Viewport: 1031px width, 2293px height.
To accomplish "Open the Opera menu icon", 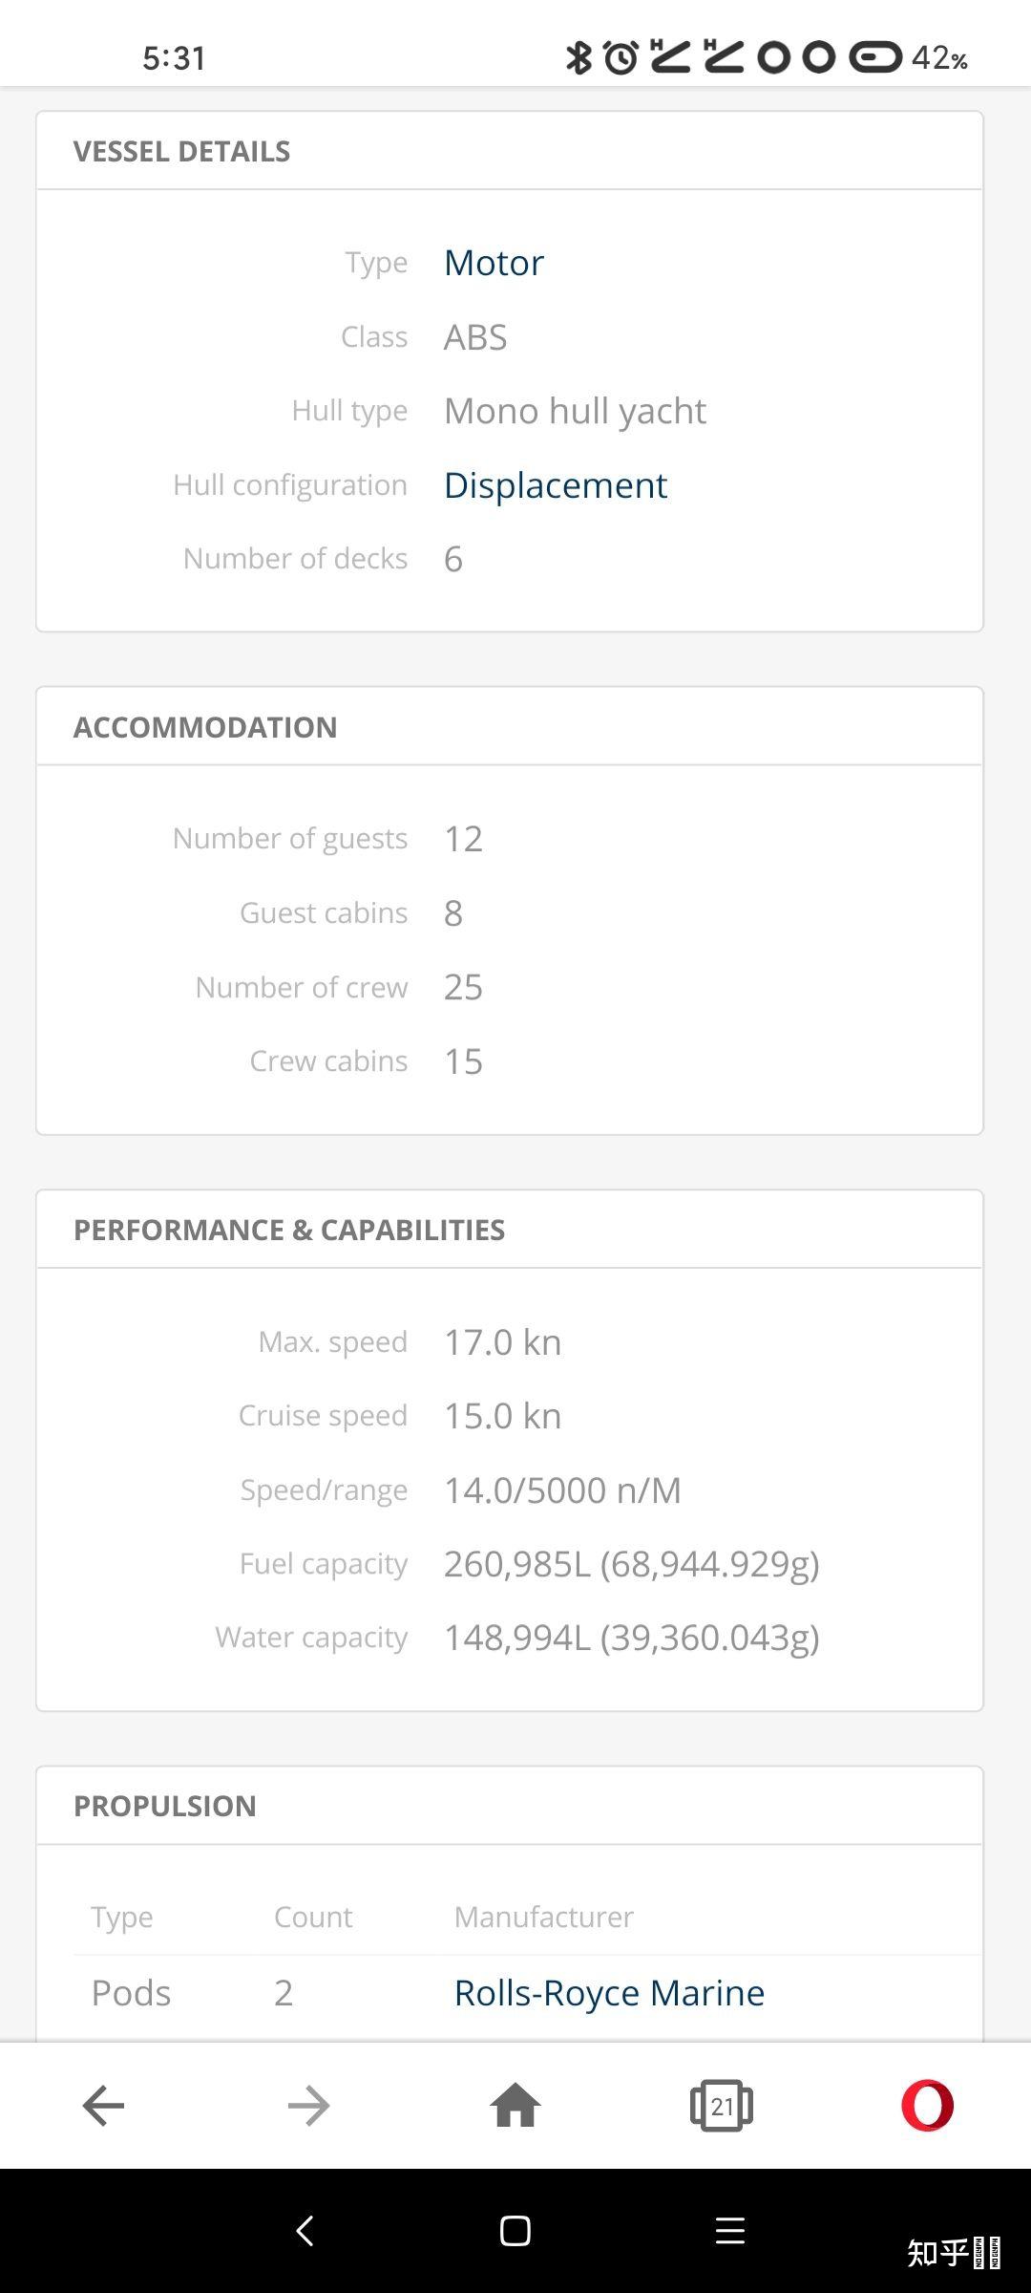I will click(927, 2105).
